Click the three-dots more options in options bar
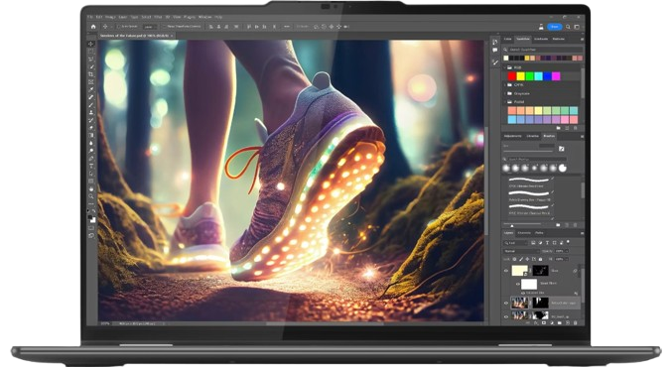The image size is (669, 367). point(287,27)
